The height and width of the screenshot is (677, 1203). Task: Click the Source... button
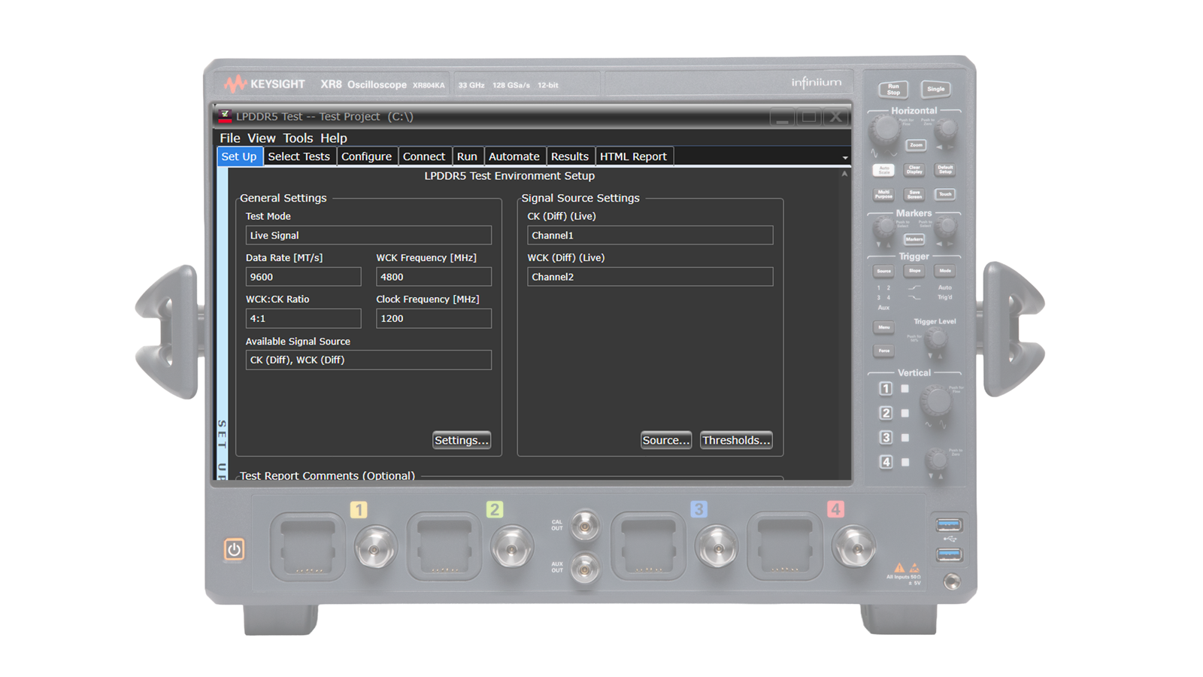coord(666,440)
